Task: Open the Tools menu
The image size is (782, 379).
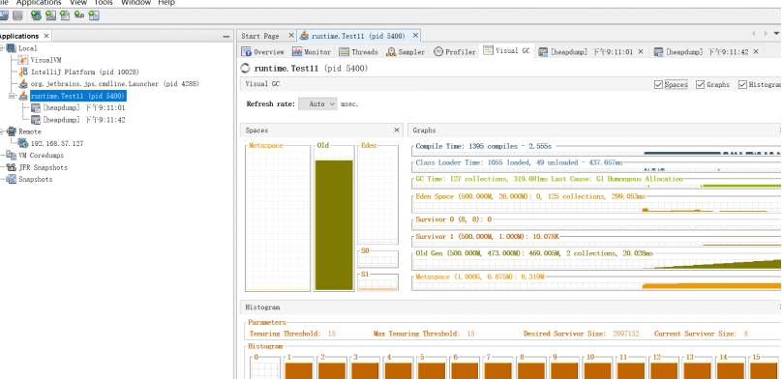Action: click(x=104, y=3)
